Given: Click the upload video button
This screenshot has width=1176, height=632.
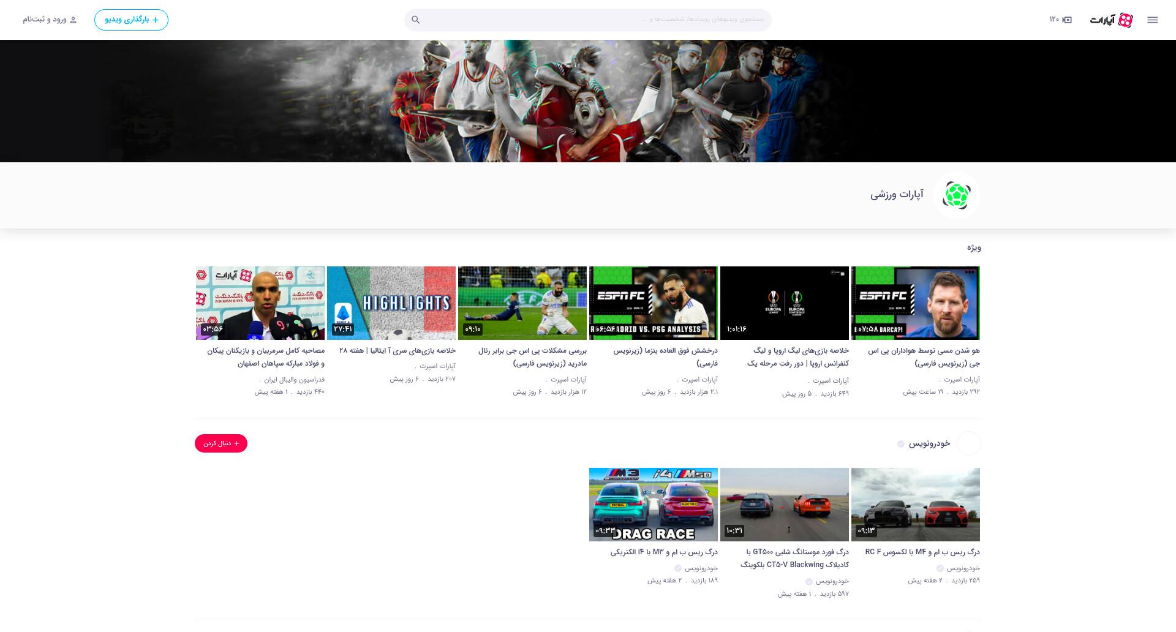Looking at the screenshot, I should coord(131,20).
